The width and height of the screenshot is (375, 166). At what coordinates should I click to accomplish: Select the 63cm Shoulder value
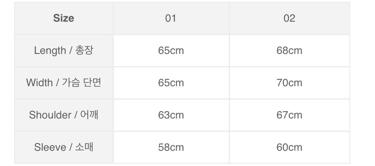(171, 115)
